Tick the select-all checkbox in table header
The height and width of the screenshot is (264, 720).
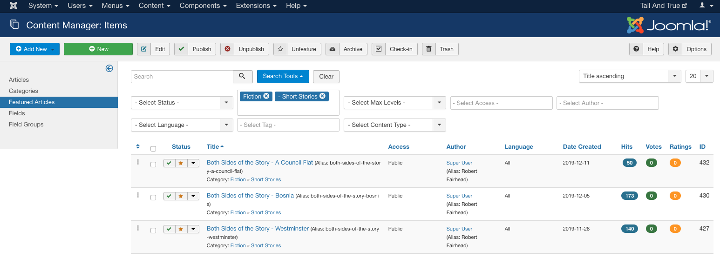153,149
